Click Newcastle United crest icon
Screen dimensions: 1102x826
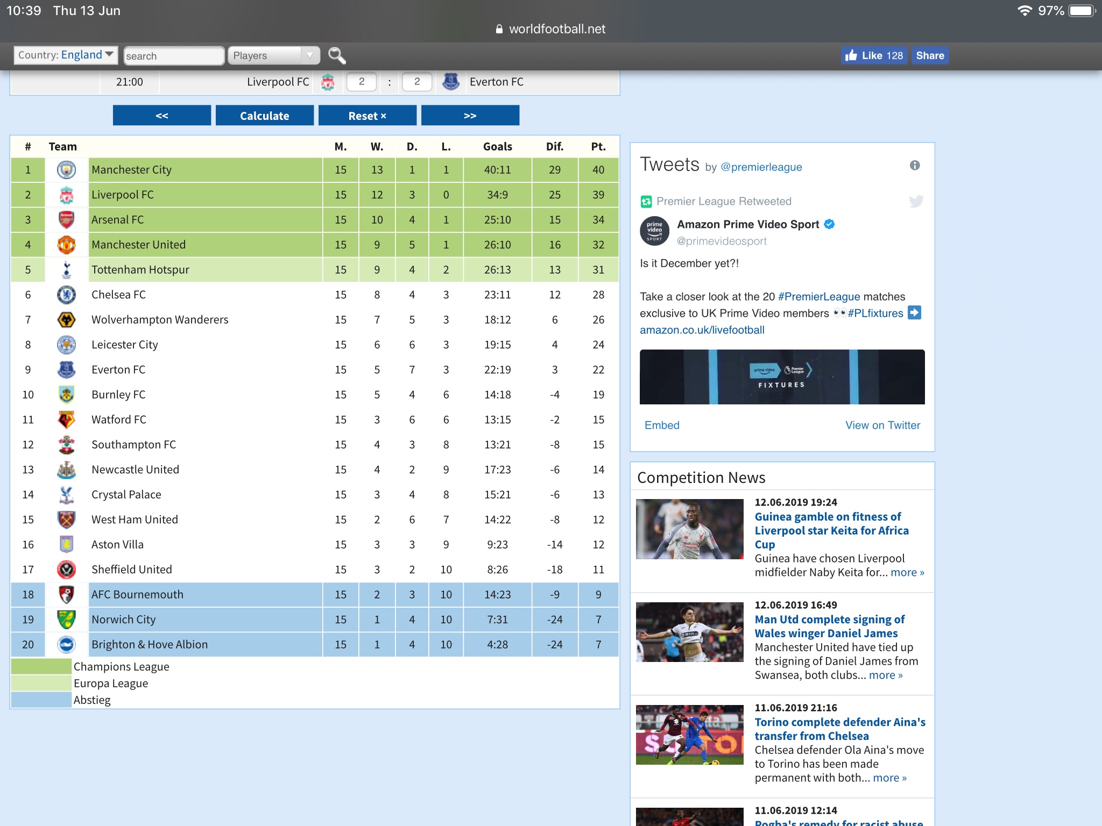(x=66, y=470)
